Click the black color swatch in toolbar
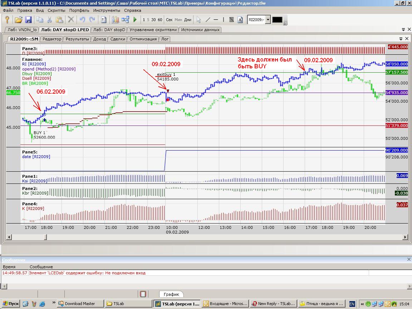Image resolution: width=412 pixels, height=309 pixels. [x=278, y=20]
